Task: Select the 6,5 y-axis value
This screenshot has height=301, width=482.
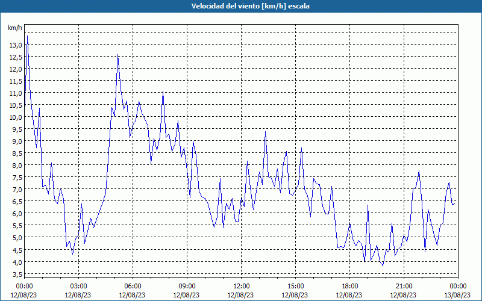Action: pos(17,202)
